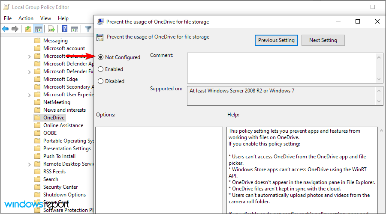
Task: Expand the Microsoft Defender Antivirus tree node
Action: point(29,56)
